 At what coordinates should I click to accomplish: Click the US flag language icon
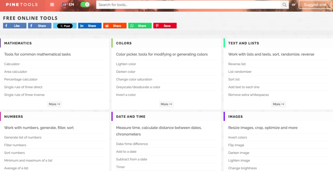[65, 4]
